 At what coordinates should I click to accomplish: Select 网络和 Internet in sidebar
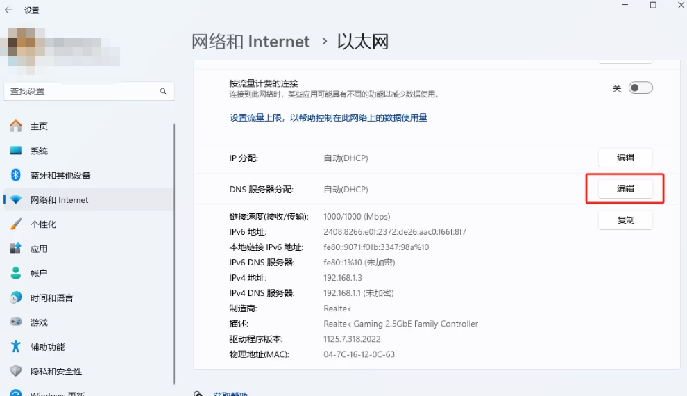89,200
